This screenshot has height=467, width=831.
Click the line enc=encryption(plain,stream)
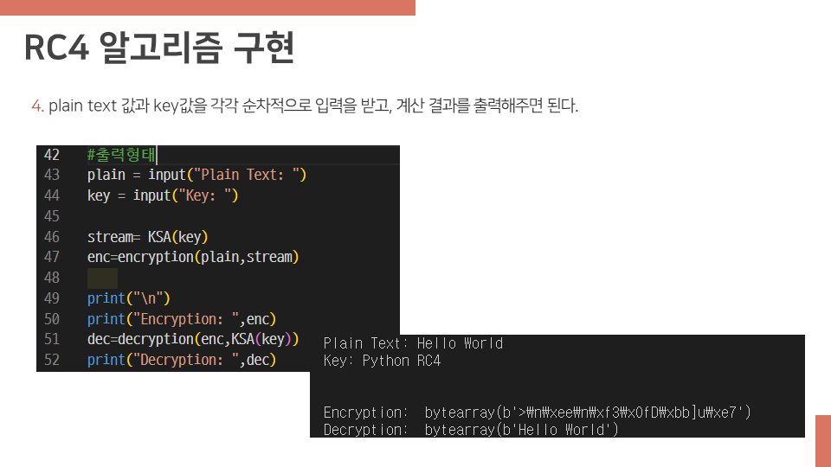(193, 257)
